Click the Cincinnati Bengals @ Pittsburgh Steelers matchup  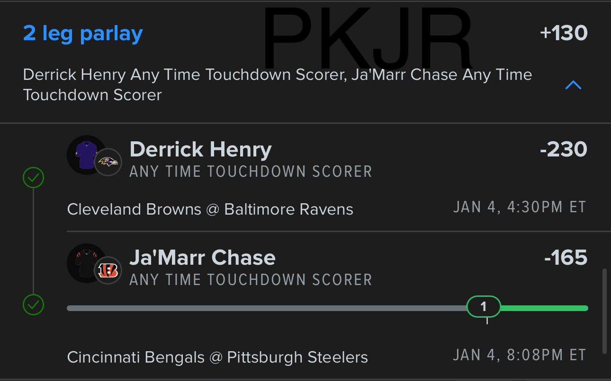coord(217,357)
